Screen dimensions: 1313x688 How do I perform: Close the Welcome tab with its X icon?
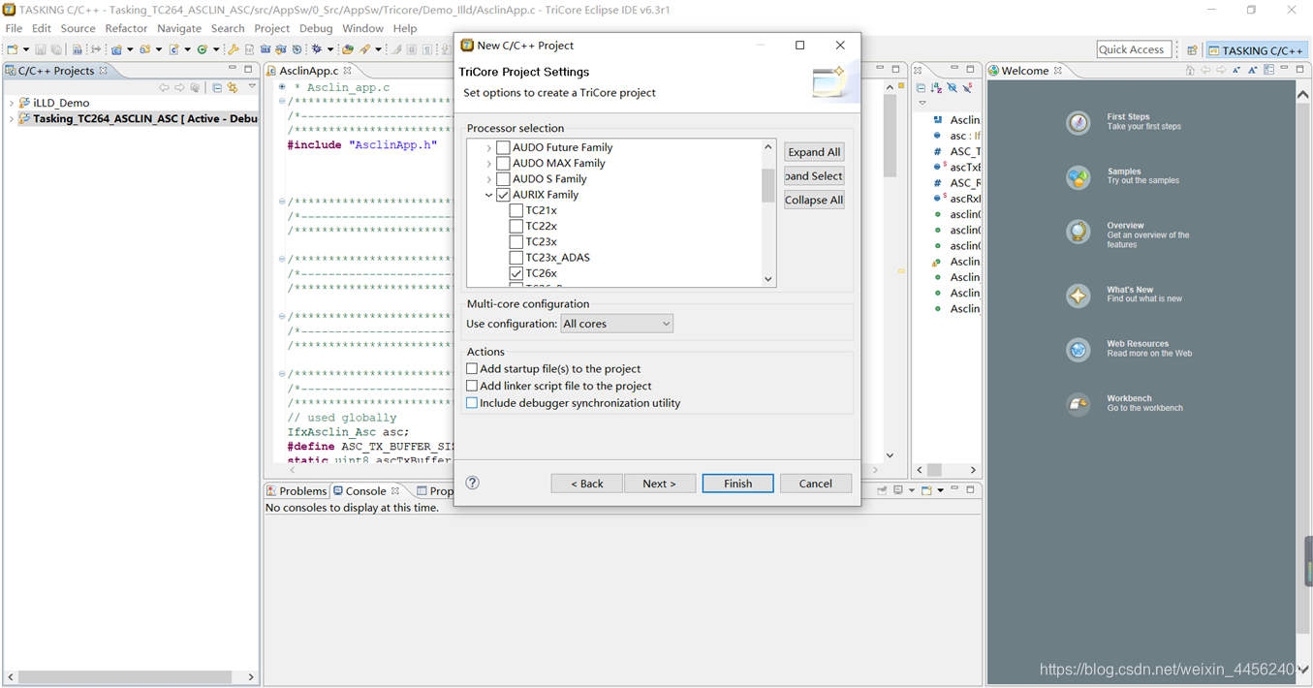point(1057,71)
